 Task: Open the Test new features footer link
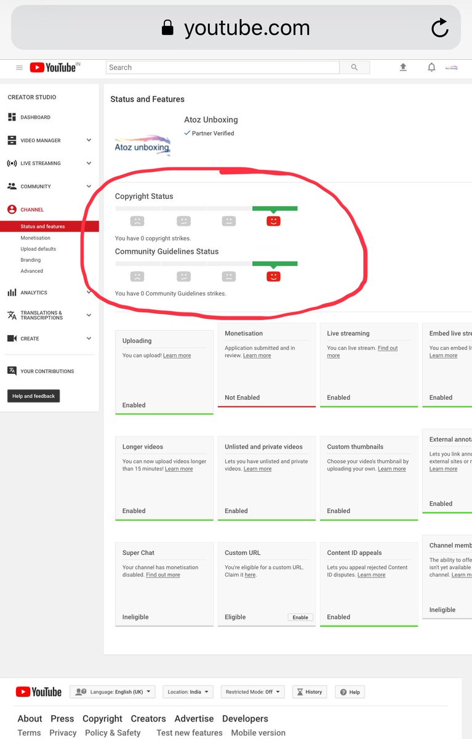tap(190, 733)
